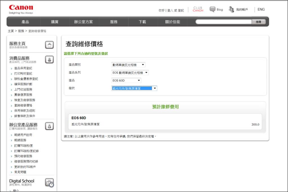Open the 報錶用戶註冊 sidebar link
The height and width of the screenshot is (192, 288).
coord(23,135)
